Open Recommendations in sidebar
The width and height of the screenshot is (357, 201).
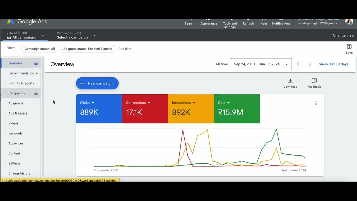[21, 73]
